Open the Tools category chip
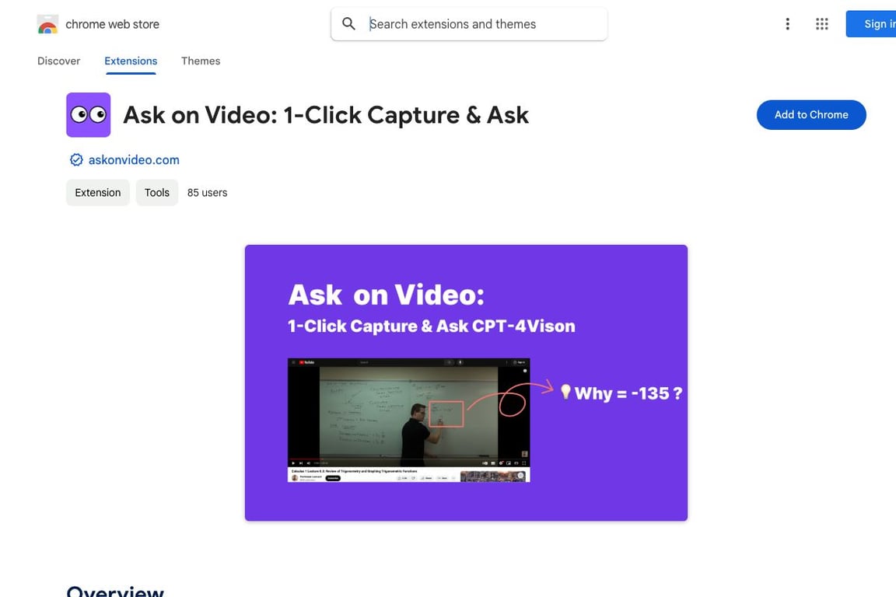896x597 pixels. pos(157,193)
